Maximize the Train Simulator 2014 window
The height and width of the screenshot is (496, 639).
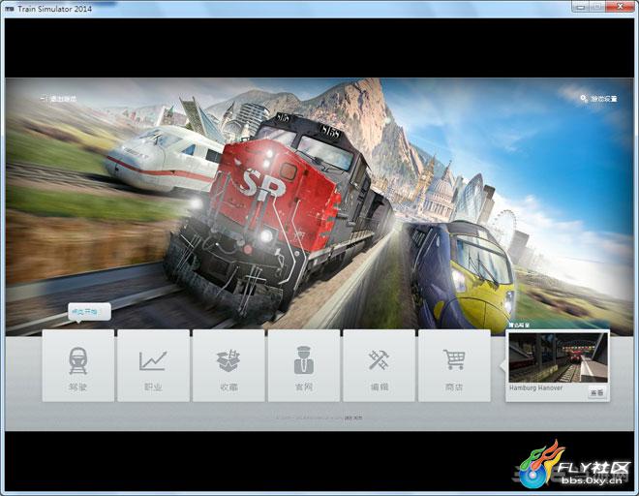(597, 7)
